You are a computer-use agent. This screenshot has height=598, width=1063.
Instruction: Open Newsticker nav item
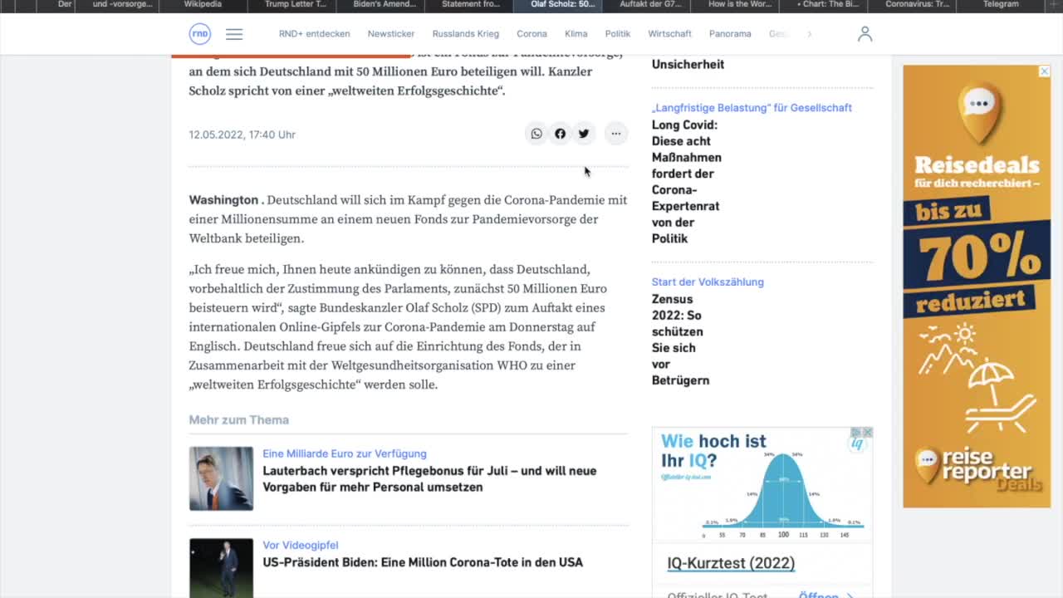click(x=391, y=34)
